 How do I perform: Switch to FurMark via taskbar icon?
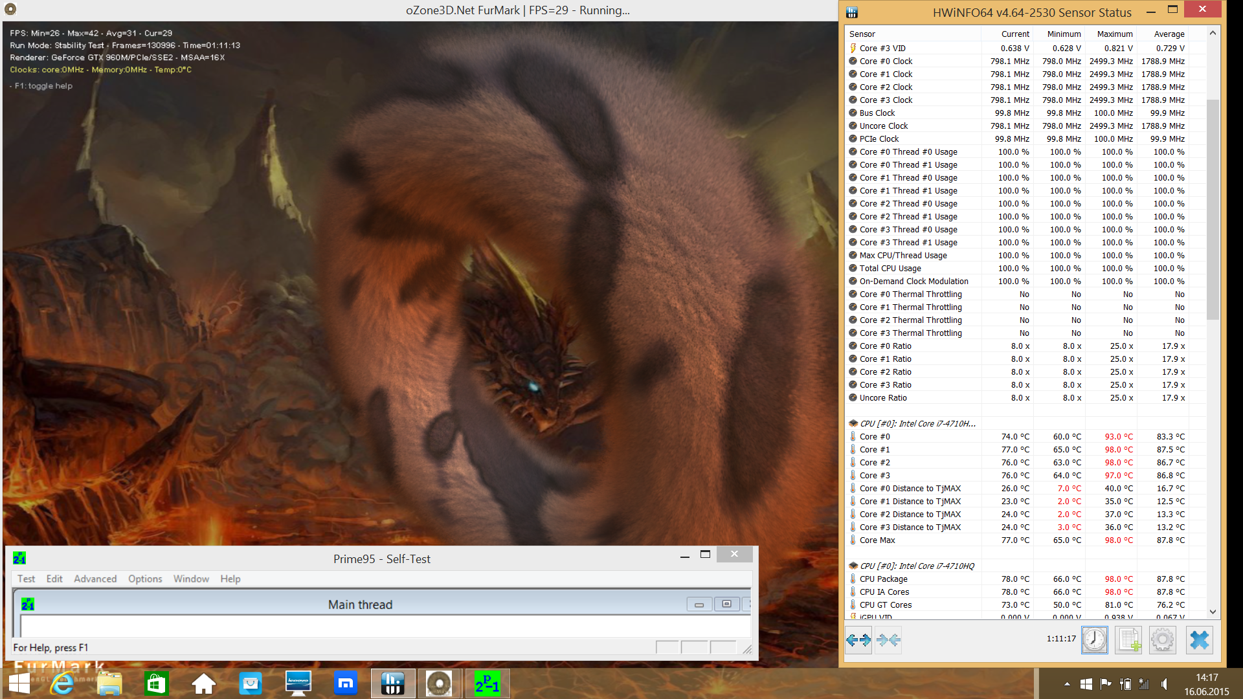pyautogui.click(x=439, y=683)
